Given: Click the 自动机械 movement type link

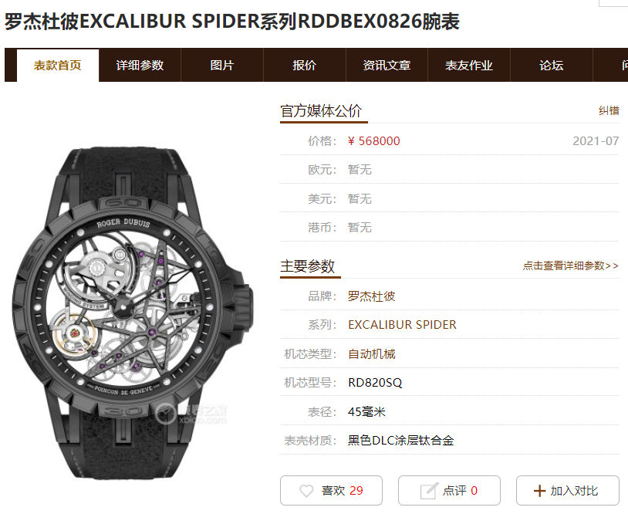Looking at the screenshot, I should (x=372, y=353).
